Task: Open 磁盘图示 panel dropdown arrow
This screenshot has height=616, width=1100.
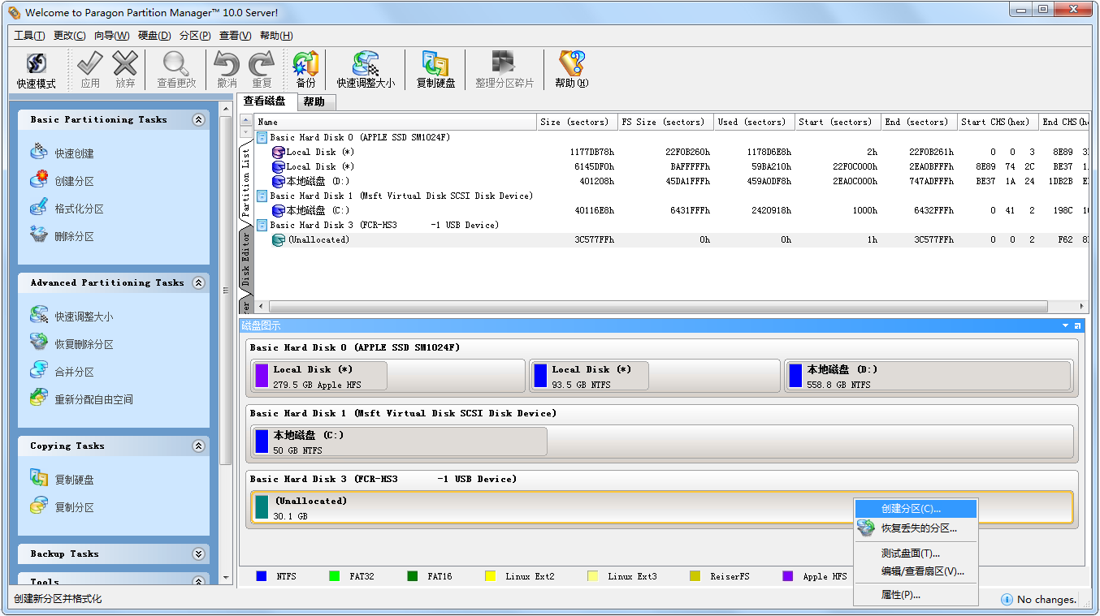Action: point(1066,325)
